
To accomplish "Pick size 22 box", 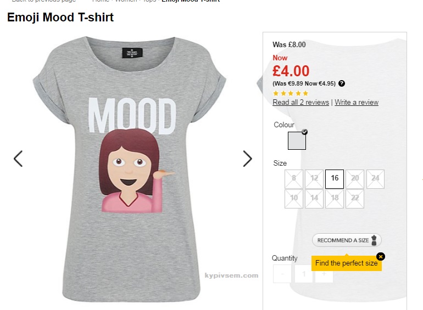I will pyautogui.click(x=355, y=199).
